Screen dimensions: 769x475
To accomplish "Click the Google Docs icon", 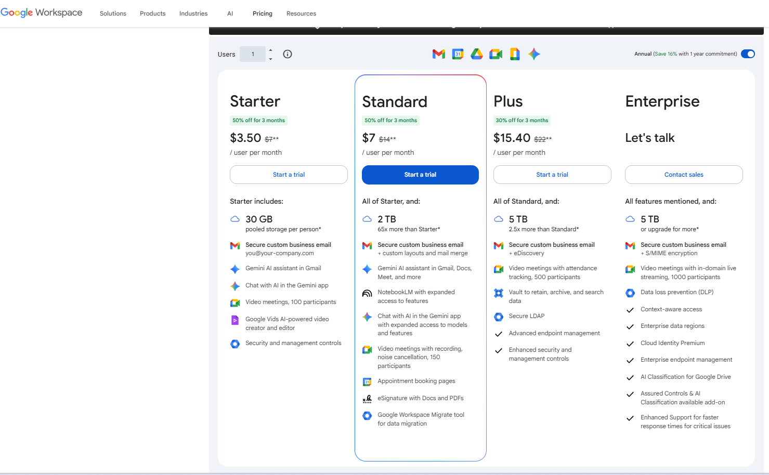I will 515,54.
